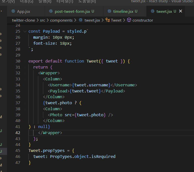Click '{tweet.username}' expression on line 34

(x=91, y=85)
